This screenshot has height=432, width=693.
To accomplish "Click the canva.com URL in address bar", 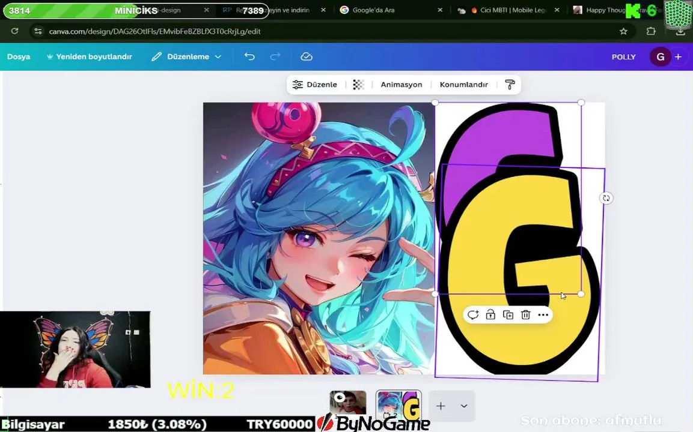I will (x=154, y=31).
